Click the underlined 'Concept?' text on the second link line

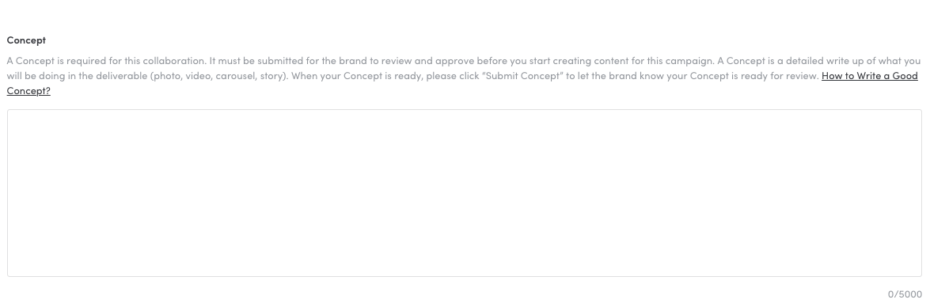(28, 91)
